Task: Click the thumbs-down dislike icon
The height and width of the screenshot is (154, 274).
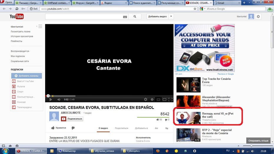Action: click(x=73, y=128)
